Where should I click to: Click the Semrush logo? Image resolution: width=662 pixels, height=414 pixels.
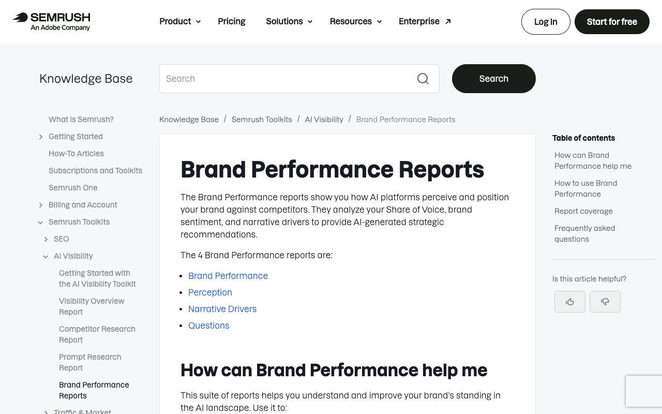coord(51,21)
